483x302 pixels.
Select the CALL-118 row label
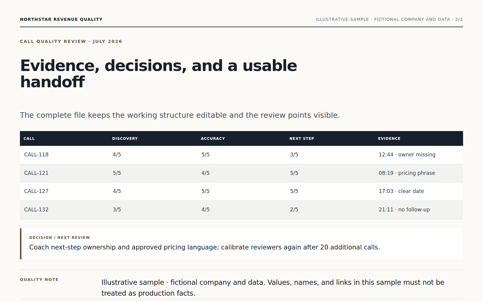[36, 155]
